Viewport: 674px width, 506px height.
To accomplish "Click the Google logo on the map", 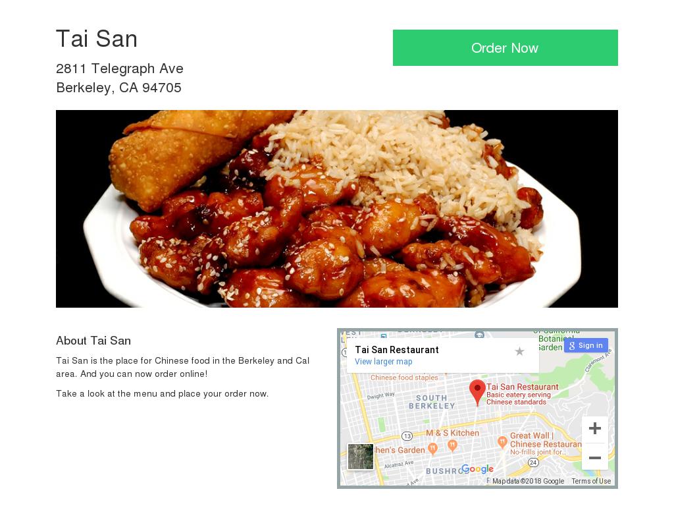I will tap(477, 468).
